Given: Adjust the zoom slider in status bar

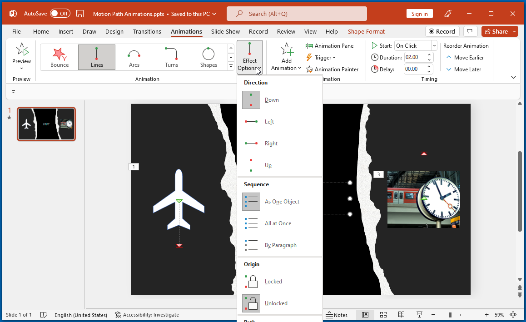Looking at the screenshot, I should (x=450, y=315).
